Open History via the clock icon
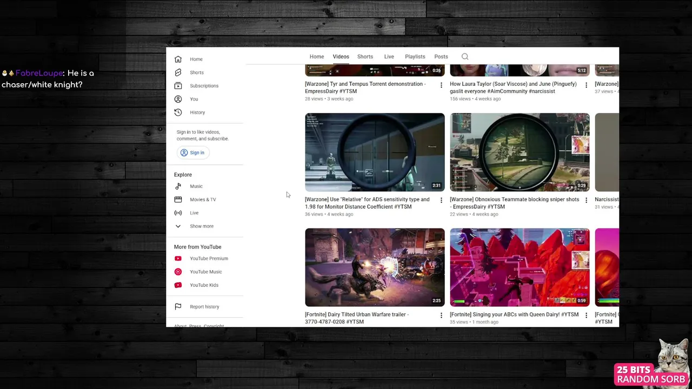Viewport: 692px width, 389px height. pyautogui.click(x=178, y=112)
